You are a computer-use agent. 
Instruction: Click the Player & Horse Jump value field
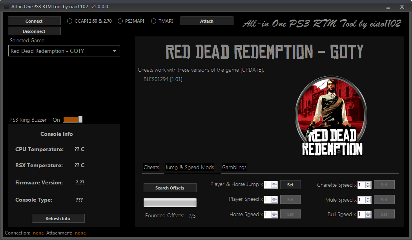(268, 185)
